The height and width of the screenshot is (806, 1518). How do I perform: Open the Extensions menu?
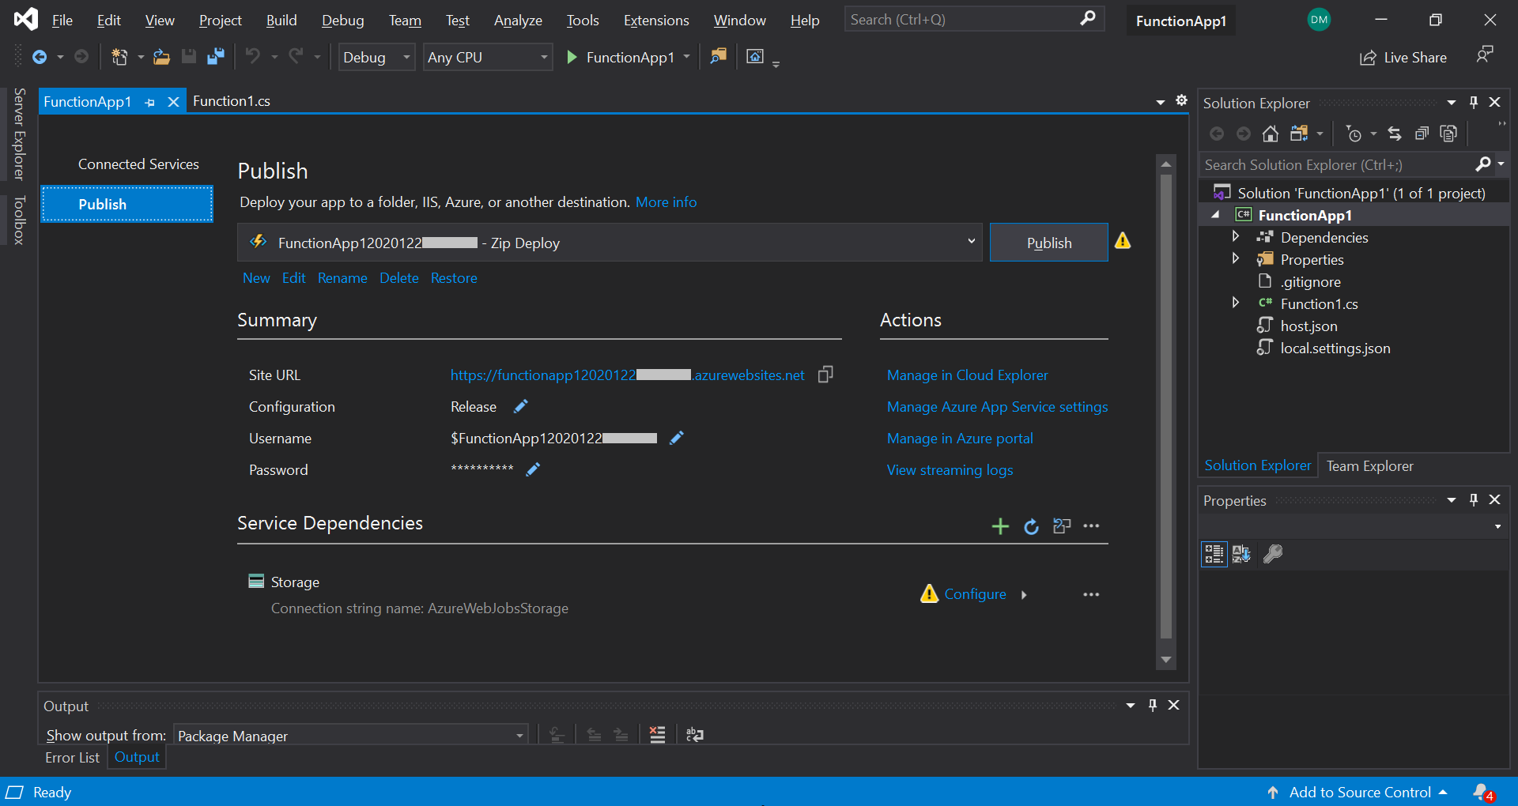pyautogui.click(x=656, y=21)
